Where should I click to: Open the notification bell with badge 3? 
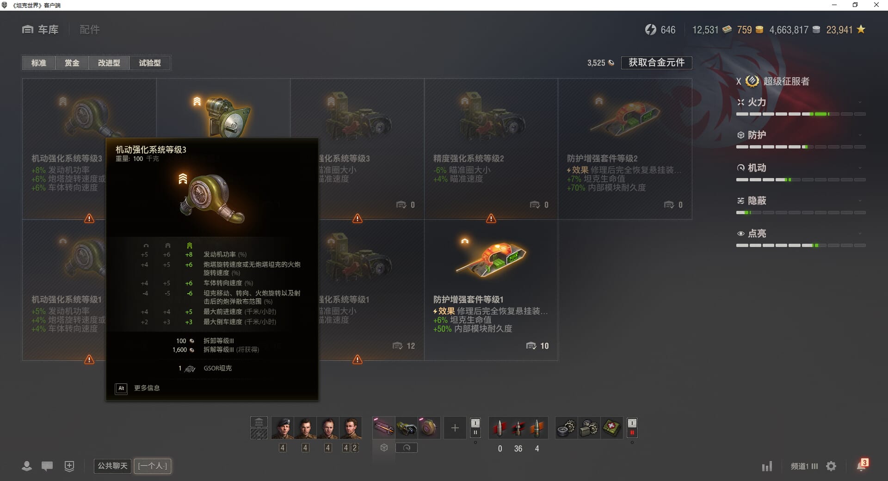[x=862, y=466]
